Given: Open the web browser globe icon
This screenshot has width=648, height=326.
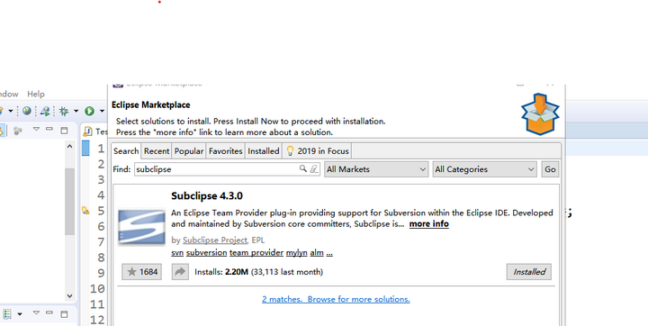Looking at the screenshot, I should pos(27,111).
